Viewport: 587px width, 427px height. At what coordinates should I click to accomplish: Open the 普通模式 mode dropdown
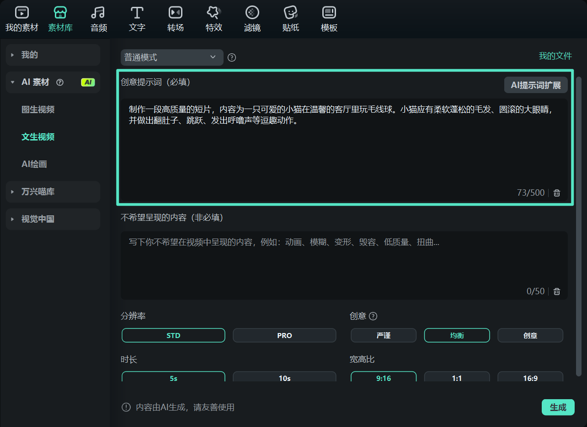(x=171, y=57)
